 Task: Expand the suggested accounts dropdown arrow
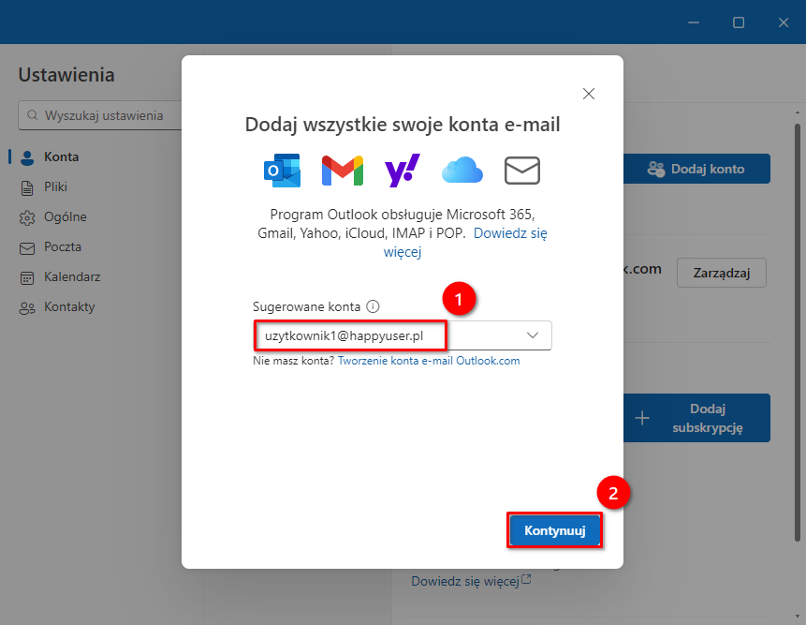[533, 335]
